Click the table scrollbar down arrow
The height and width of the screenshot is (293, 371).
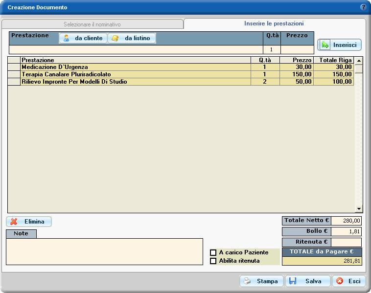(x=359, y=209)
